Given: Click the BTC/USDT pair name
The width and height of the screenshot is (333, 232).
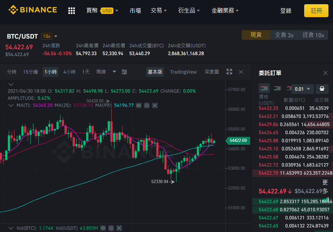Looking at the screenshot, I should 22,36.
